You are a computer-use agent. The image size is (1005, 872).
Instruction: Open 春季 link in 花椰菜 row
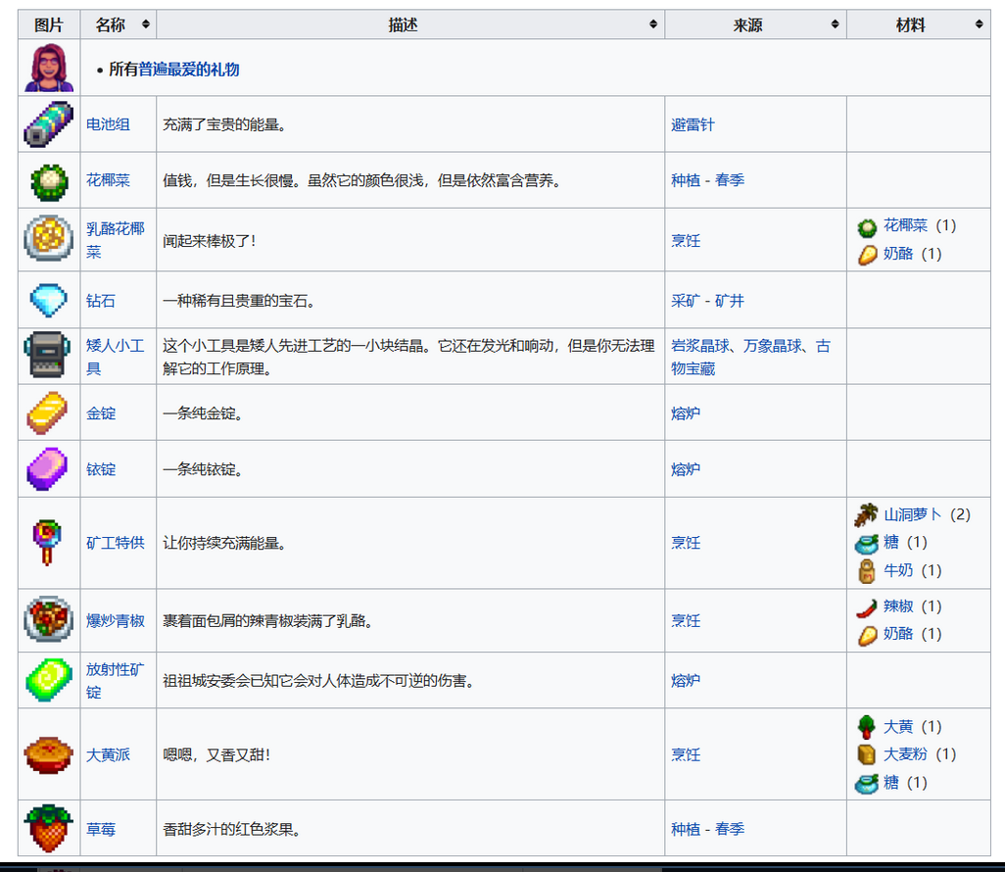point(730,180)
